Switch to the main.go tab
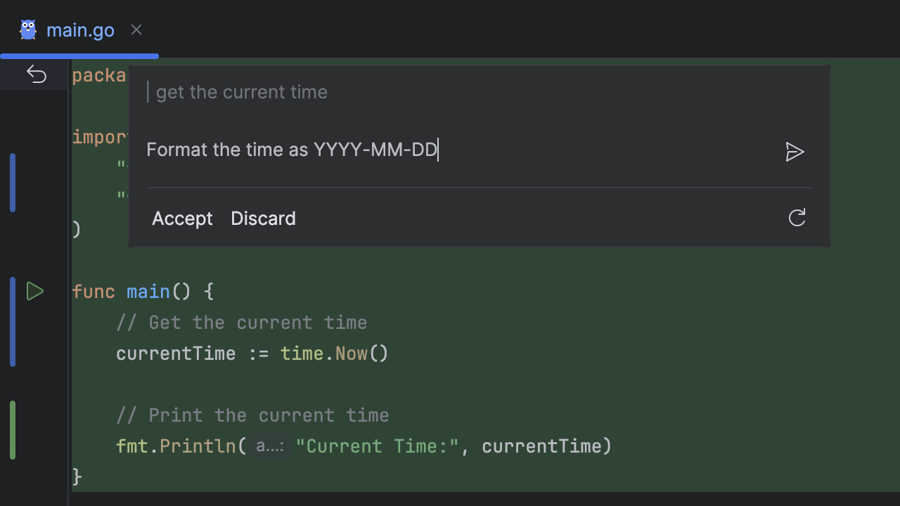The width and height of the screenshot is (900, 506). click(80, 30)
